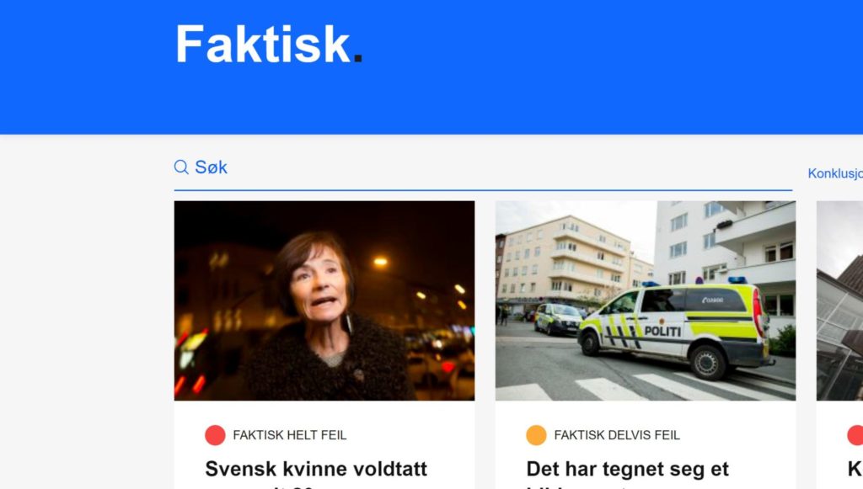This screenshot has height=489, width=863.
Task: Click the magnifying glass search icon
Action: click(181, 167)
